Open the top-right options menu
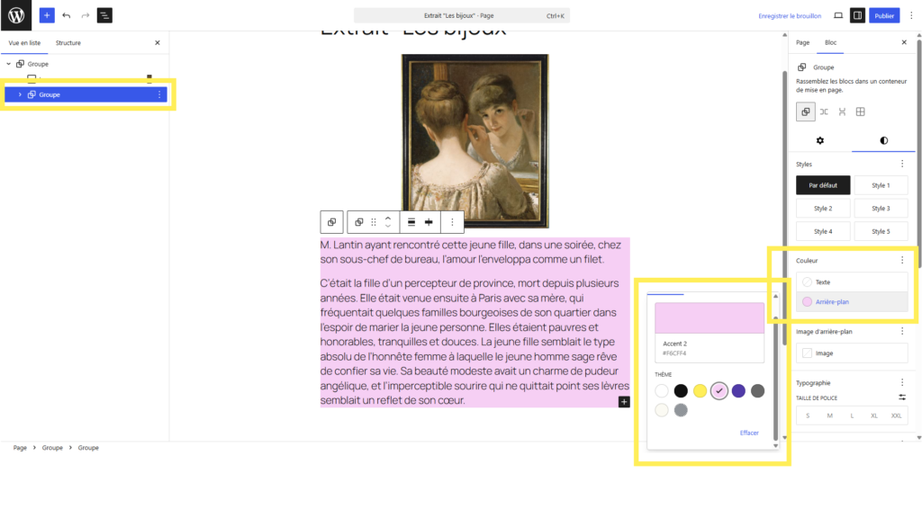 (x=911, y=16)
